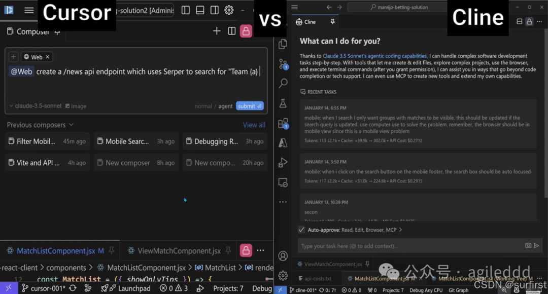The height and width of the screenshot is (294, 548).
Task: Split the Composer panel
Action: pyautogui.click(x=231, y=31)
